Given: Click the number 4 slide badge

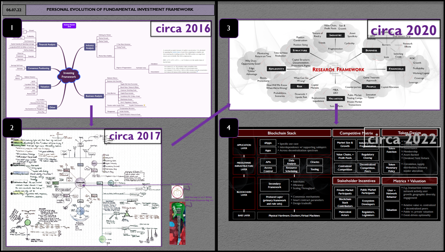Looking at the screenshot, I should [x=229, y=128].
